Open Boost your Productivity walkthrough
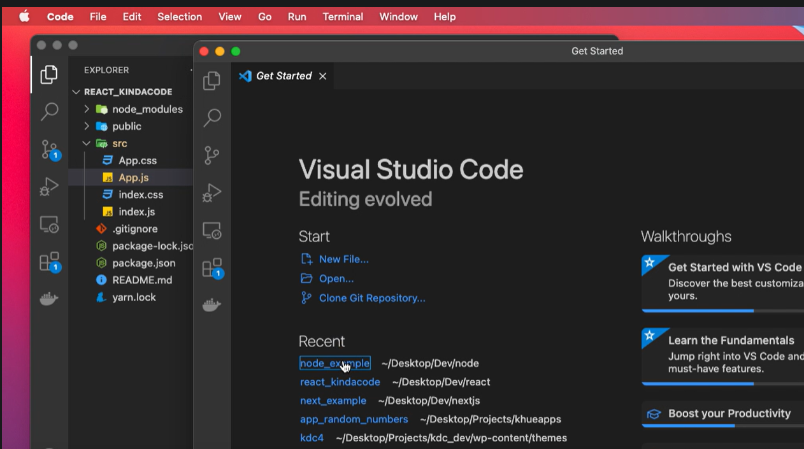 [x=722, y=414]
